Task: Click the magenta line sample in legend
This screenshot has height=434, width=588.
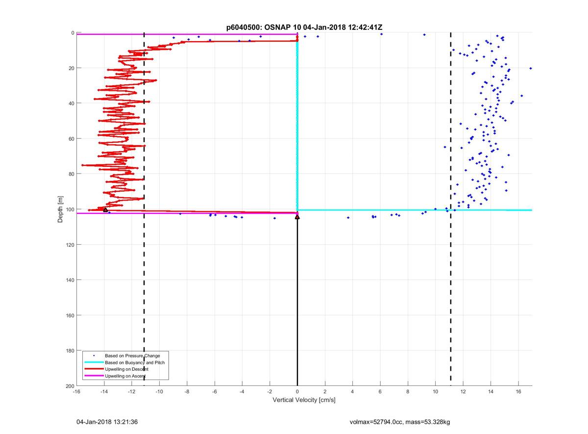Action: 93,376
